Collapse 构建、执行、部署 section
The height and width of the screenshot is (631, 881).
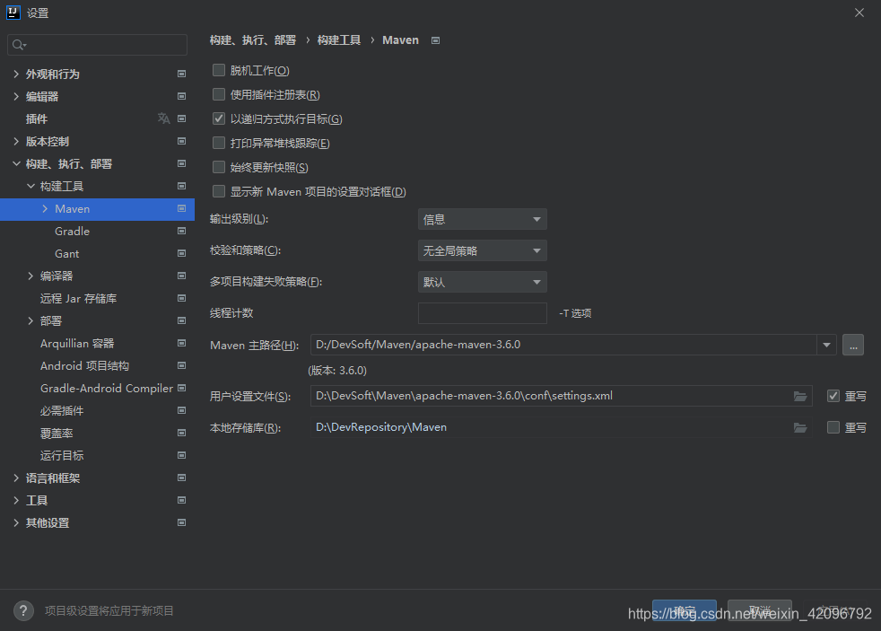click(x=16, y=163)
